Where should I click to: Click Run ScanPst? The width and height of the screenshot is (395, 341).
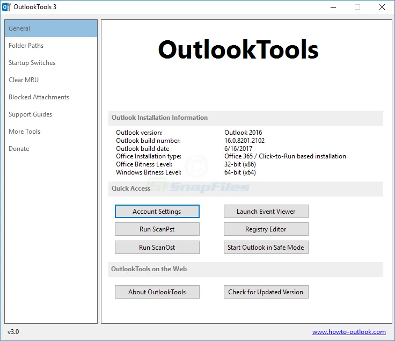[x=157, y=229]
